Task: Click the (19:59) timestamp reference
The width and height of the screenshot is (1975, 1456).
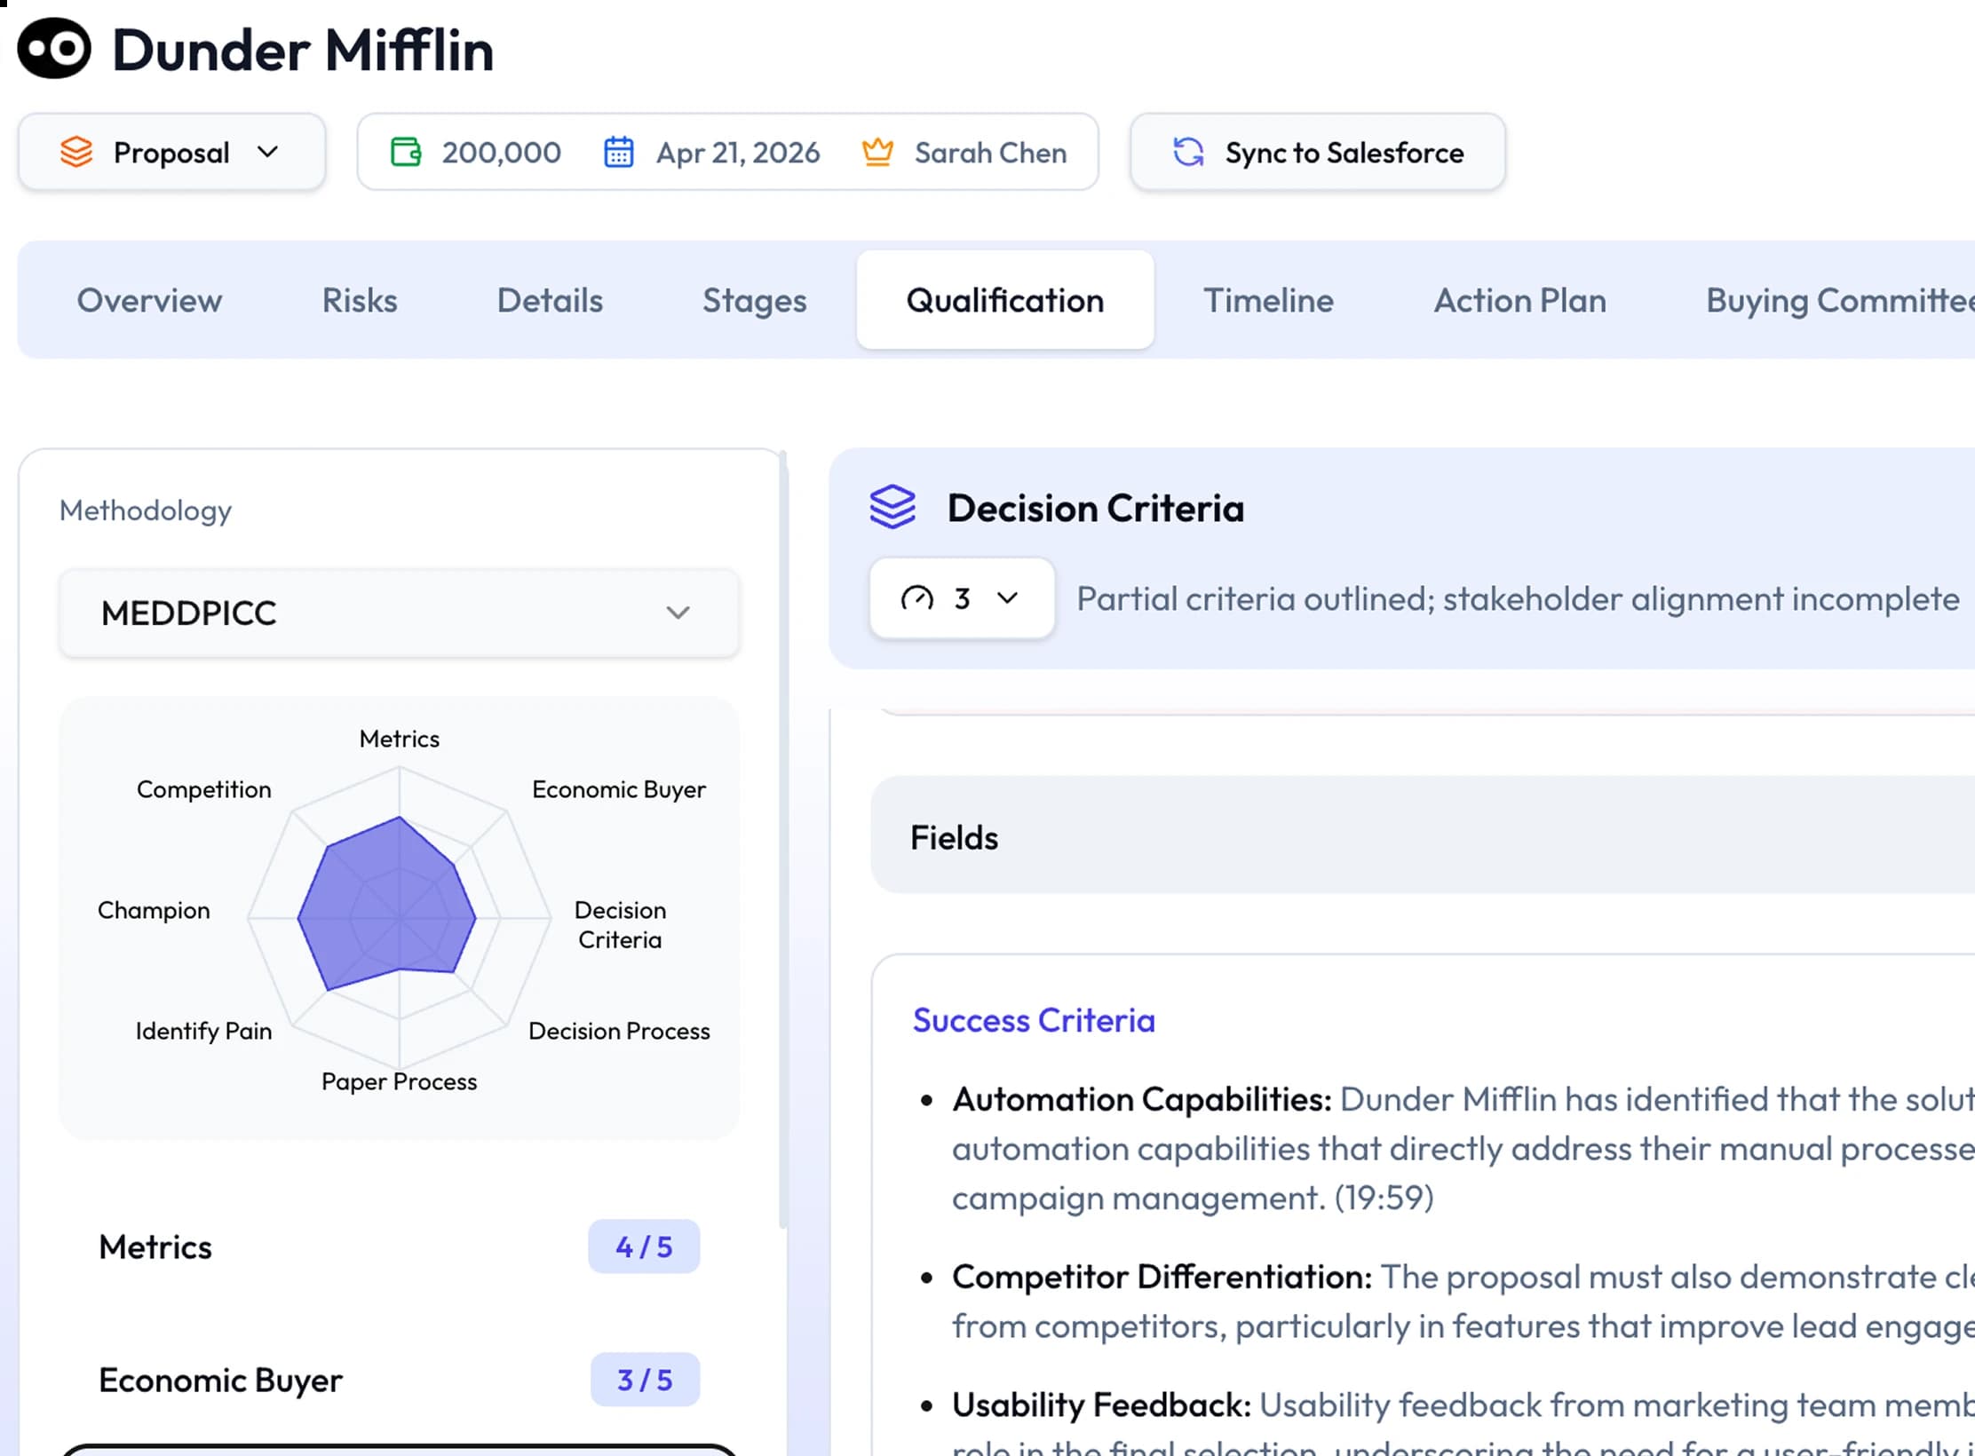Action: click(1384, 1198)
